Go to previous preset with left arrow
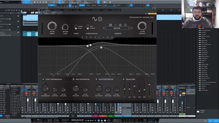 (104, 28)
